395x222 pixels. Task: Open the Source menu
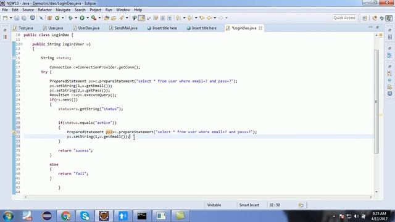coord(28,10)
